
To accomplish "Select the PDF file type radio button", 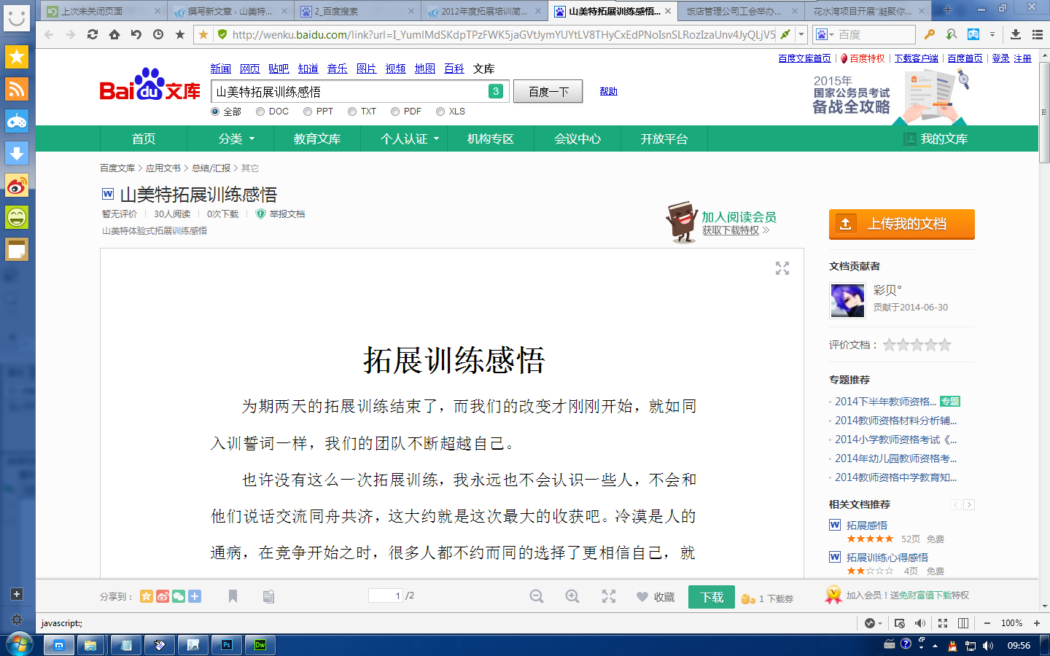I will pyautogui.click(x=395, y=112).
